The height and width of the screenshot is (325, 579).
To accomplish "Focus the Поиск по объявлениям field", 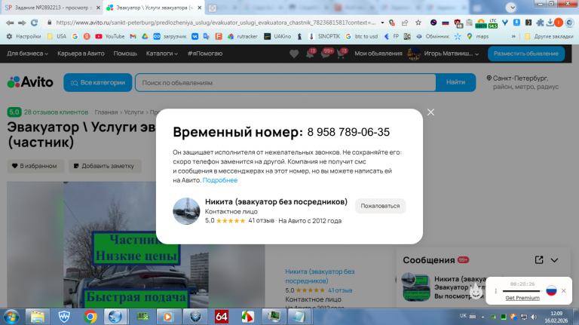I will point(286,82).
